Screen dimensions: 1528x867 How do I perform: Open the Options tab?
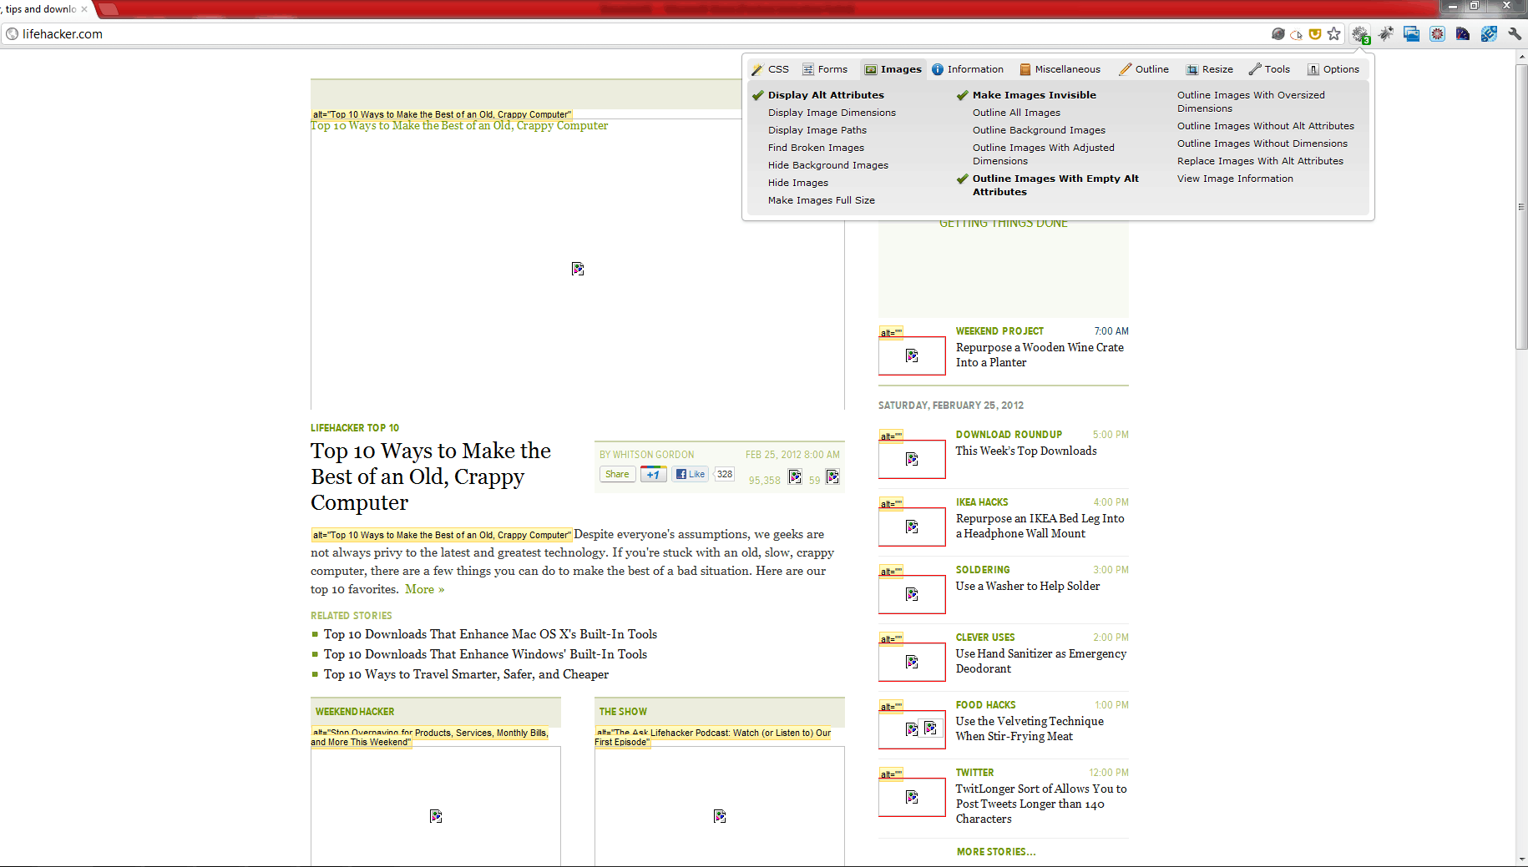pos(1333,69)
